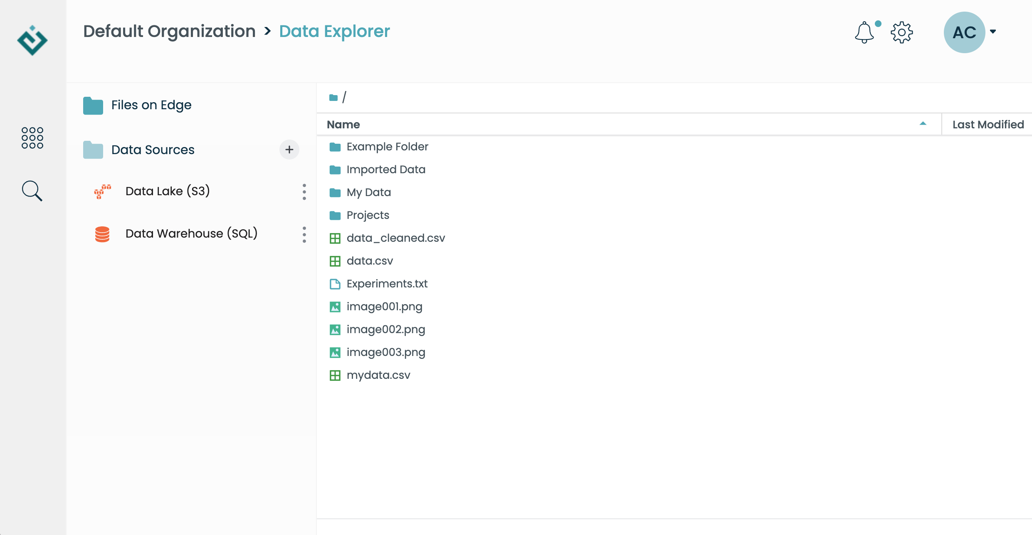This screenshot has height=535, width=1032.
Task: Click My Data folder icon
Action: [335, 193]
